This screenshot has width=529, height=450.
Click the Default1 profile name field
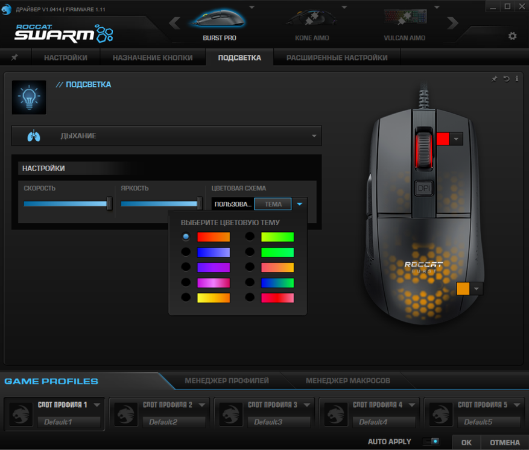tap(69, 422)
